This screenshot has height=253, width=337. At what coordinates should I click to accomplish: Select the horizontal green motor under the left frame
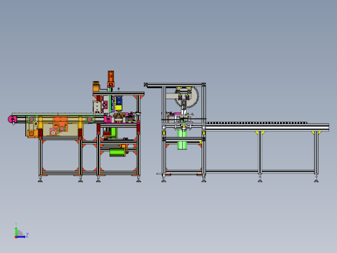point(117,152)
